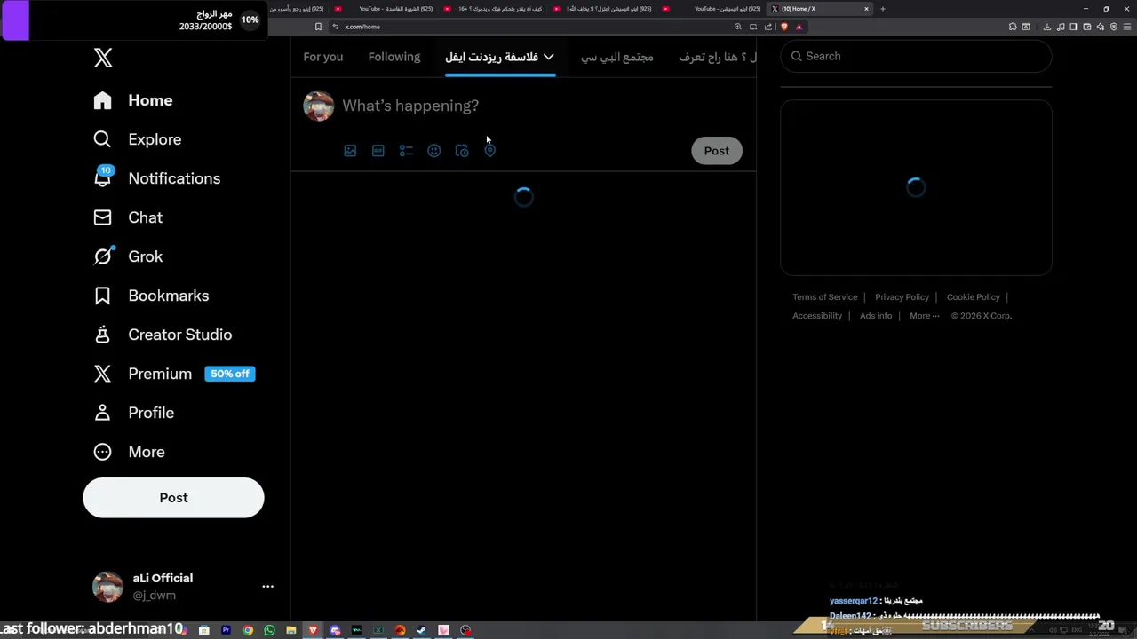
Task: Click the aLi Official account avatar
Action: coord(108,587)
